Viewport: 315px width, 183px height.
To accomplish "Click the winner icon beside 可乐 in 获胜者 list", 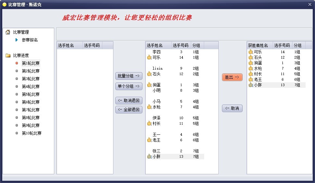I will (251, 52).
